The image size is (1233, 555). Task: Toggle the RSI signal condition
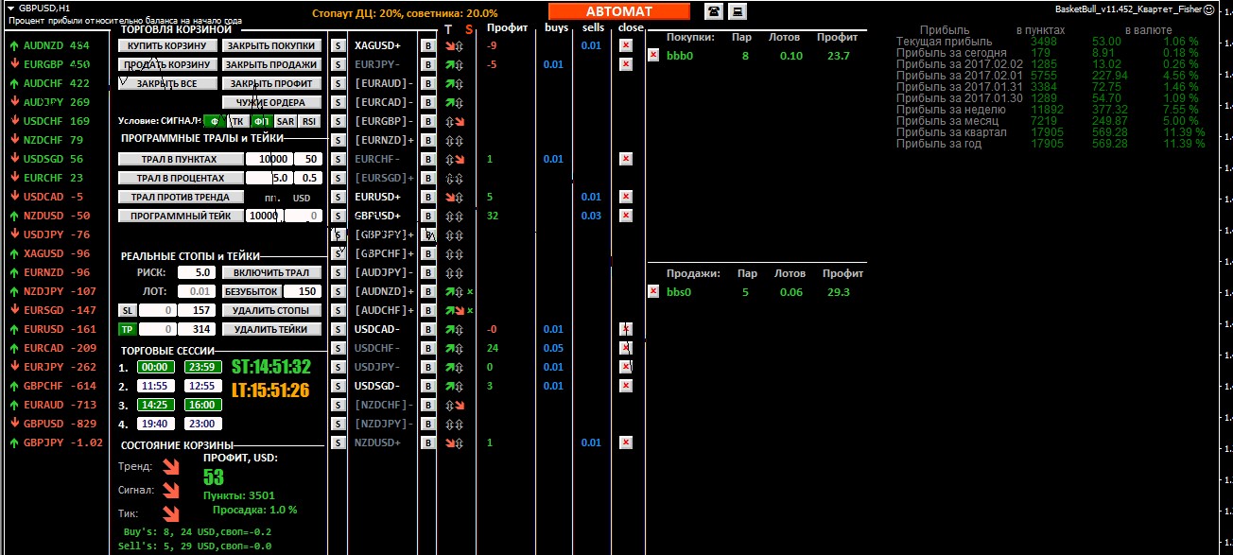(x=309, y=121)
